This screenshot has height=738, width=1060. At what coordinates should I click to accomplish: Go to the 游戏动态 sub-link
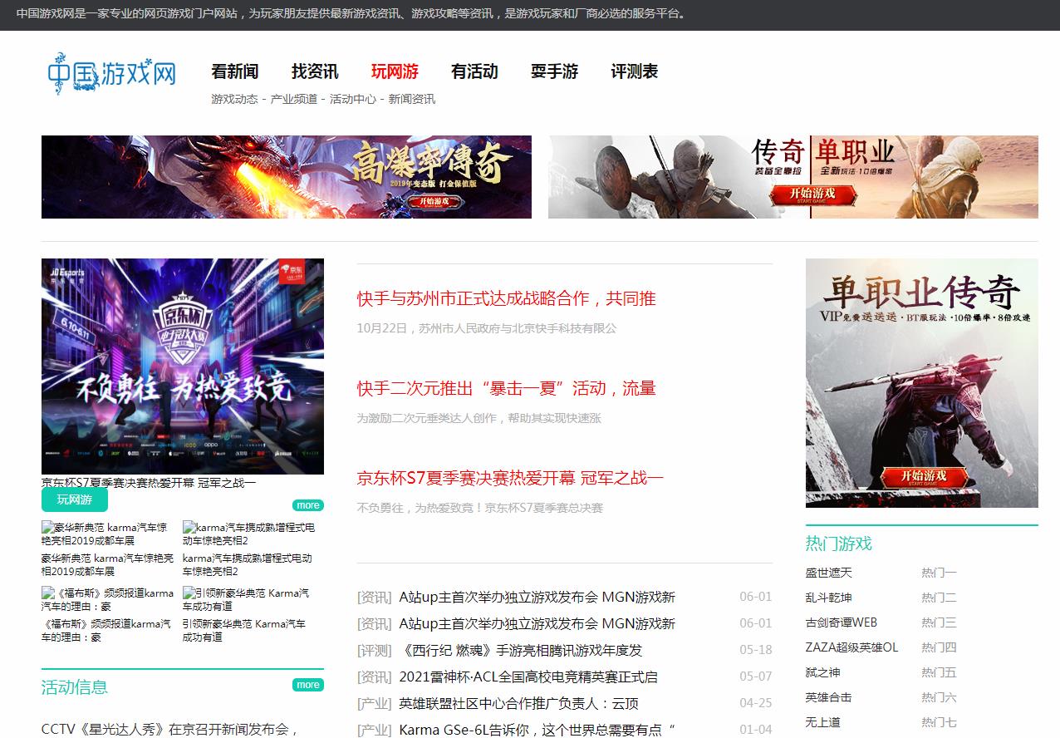coord(234,99)
